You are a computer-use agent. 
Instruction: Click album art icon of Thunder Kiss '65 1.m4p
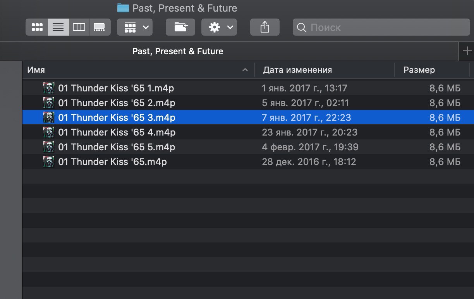[49, 88]
